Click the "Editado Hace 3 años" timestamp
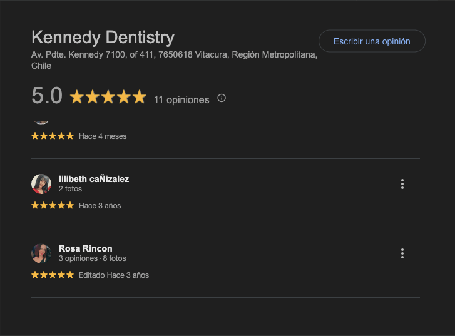The height and width of the screenshot is (336, 455). tap(114, 275)
